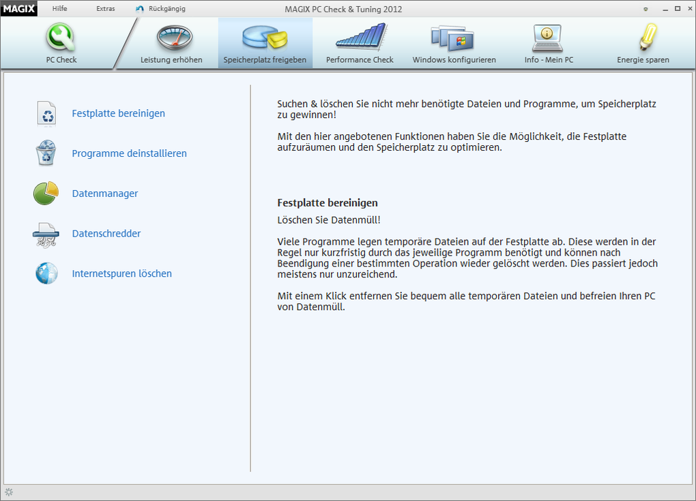Click the trash bin icon for Programme deinstallieren
696x501 pixels.
click(x=46, y=153)
